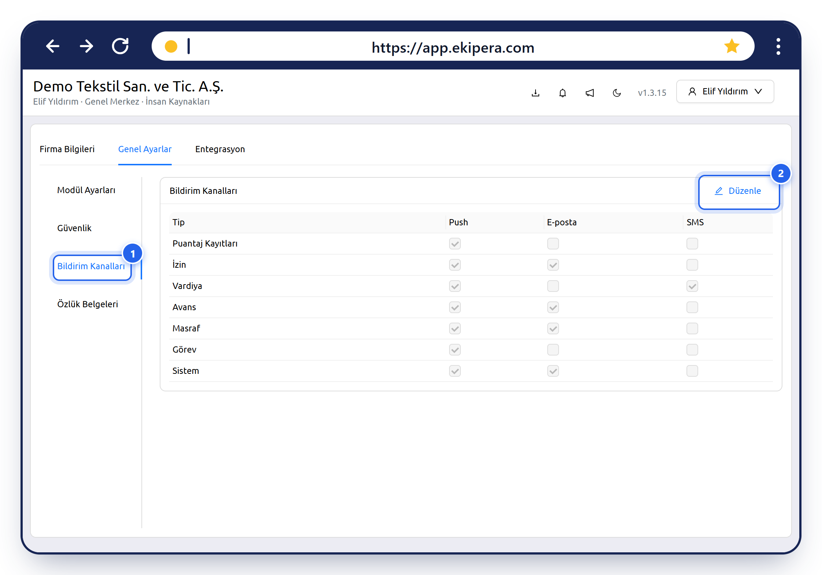Click the download icon in the header
This screenshot has width=822, height=575.
(536, 93)
